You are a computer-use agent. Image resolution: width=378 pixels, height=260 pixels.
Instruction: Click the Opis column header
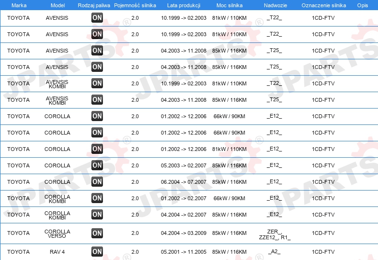point(363,5)
